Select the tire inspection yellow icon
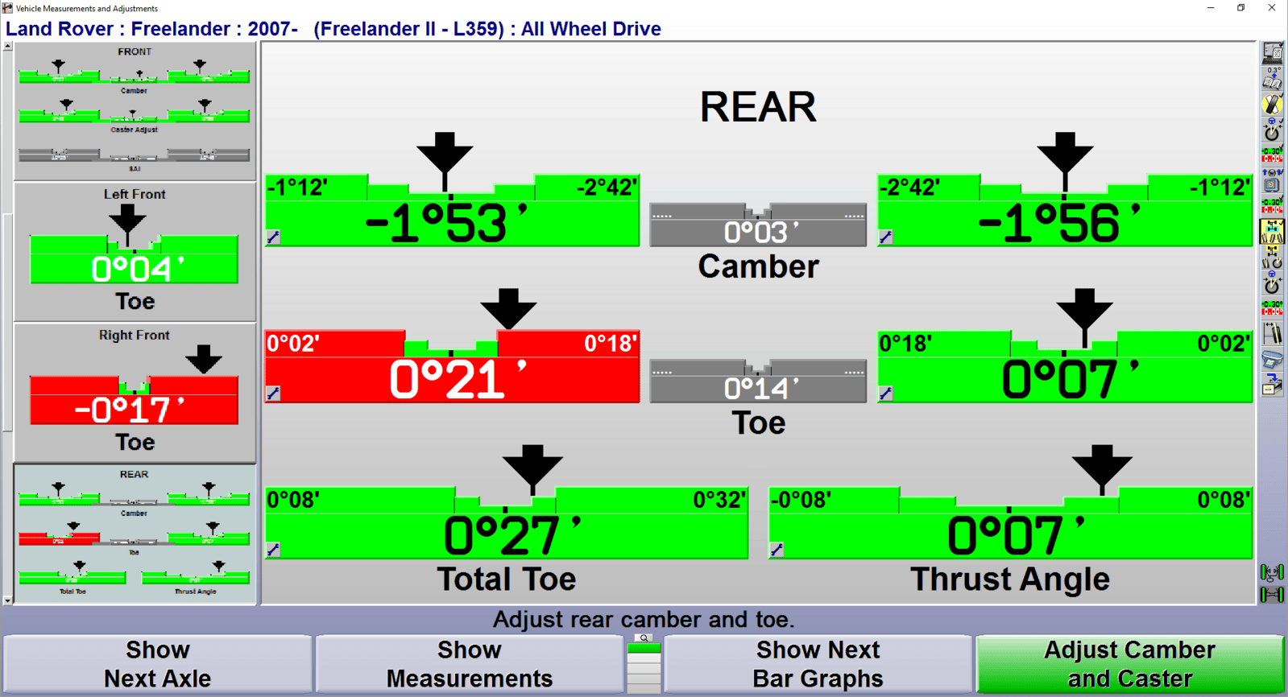Image resolution: width=1288 pixels, height=697 pixels. (x=1272, y=104)
